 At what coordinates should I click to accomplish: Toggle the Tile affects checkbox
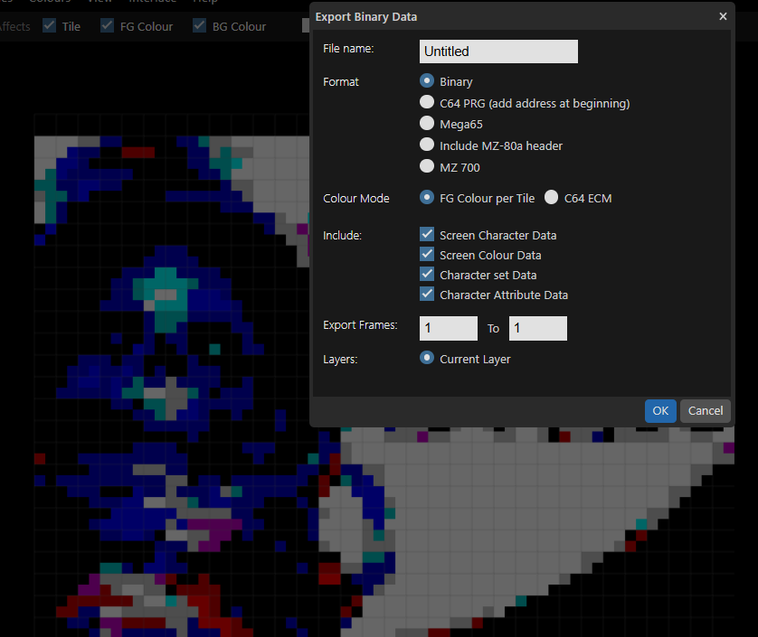point(50,25)
